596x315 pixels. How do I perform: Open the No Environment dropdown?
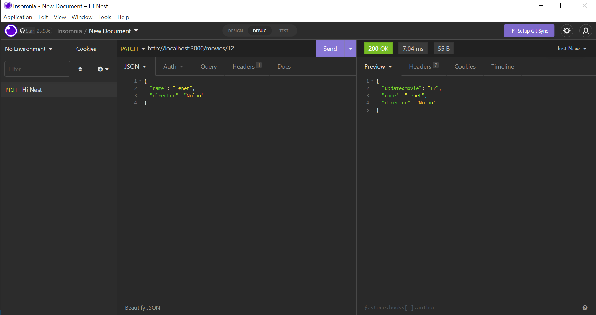[29, 49]
